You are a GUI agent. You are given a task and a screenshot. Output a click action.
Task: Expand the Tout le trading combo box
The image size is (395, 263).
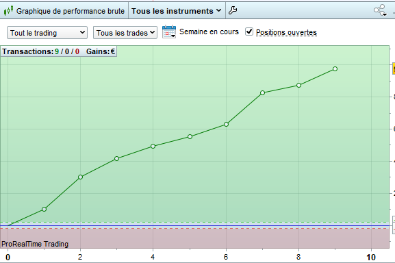(x=47, y=33)
